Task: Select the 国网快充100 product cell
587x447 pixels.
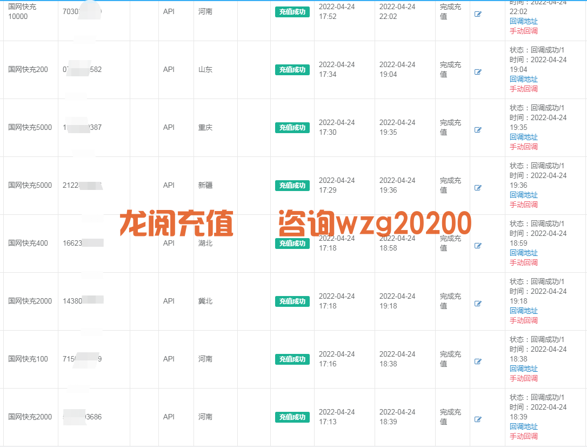Action: 28,359
